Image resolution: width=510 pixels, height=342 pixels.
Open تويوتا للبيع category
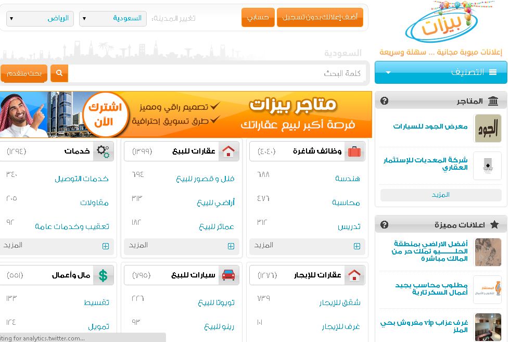pyautogui.click(x=216, y=302)
